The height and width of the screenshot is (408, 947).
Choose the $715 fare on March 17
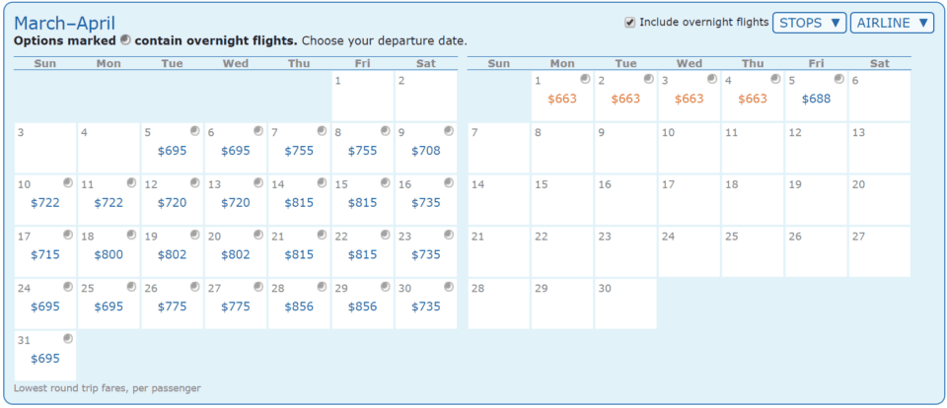click(x=45, y=254)
